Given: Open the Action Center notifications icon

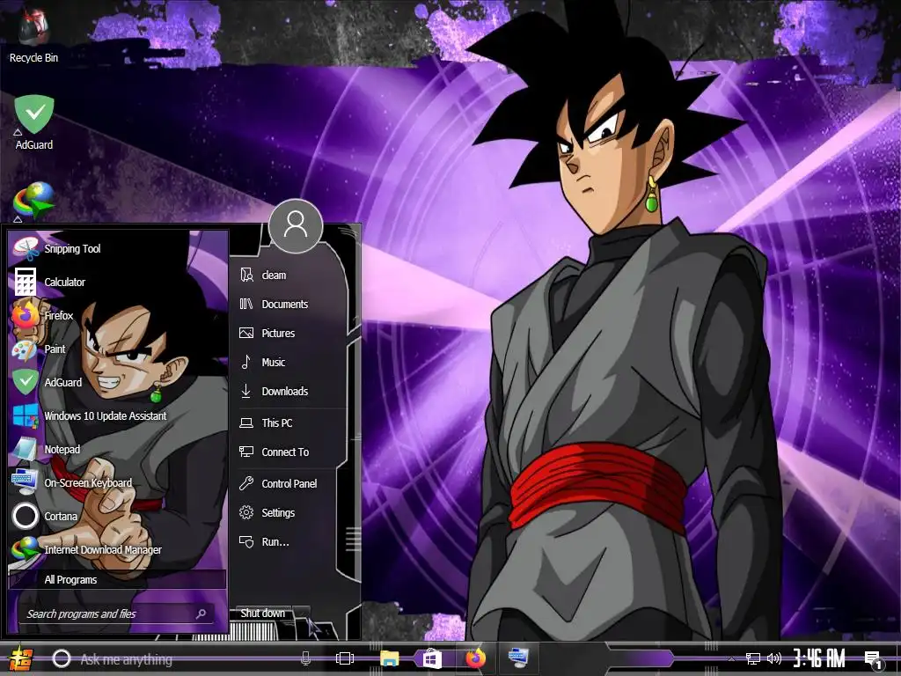Looking at the screenshot, I should [x=874, y=660].
